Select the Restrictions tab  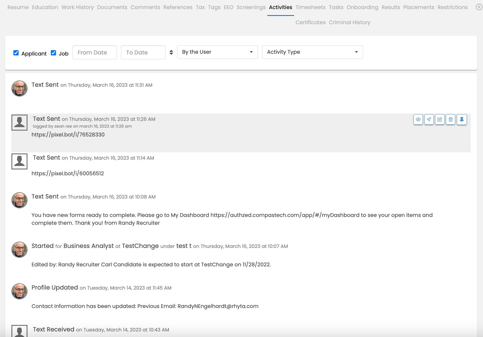pos(453,7)
